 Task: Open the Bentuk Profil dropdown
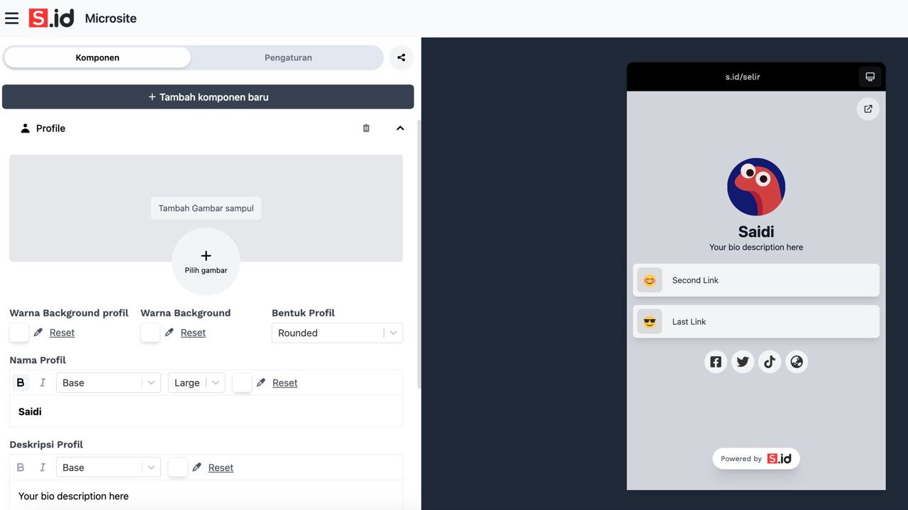coord(337,333)
